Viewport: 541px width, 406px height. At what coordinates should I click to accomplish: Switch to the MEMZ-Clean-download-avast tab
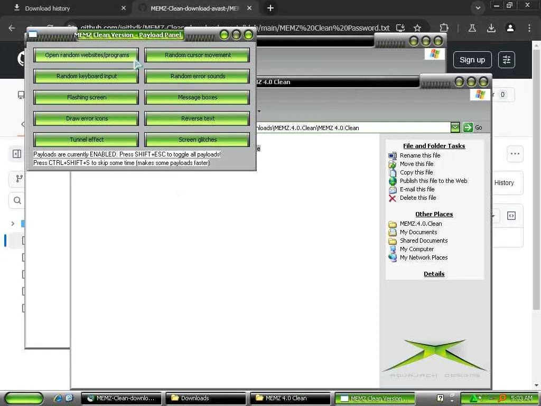pos(194,8)
